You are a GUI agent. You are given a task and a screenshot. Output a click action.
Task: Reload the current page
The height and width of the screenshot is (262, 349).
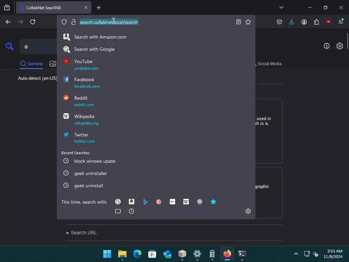coord(33,22)
